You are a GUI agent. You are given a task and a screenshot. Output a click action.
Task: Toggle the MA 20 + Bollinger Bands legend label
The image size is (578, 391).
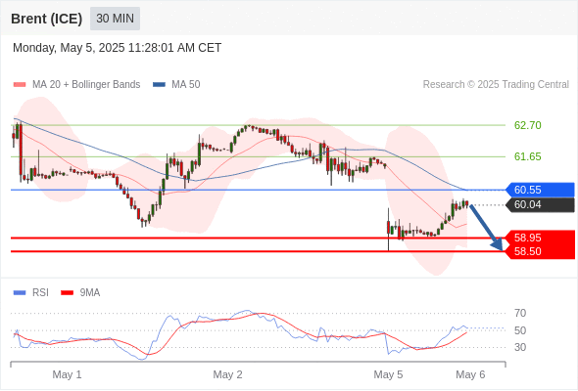[x=86, y=85]
